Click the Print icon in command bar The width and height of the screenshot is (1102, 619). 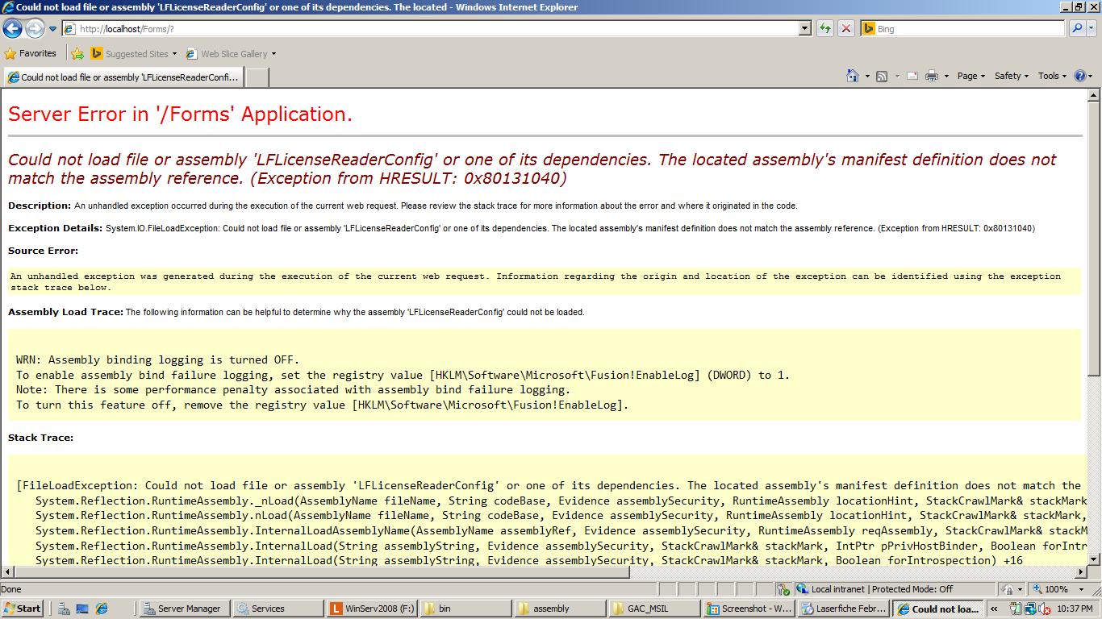click(x=932, y=76)
